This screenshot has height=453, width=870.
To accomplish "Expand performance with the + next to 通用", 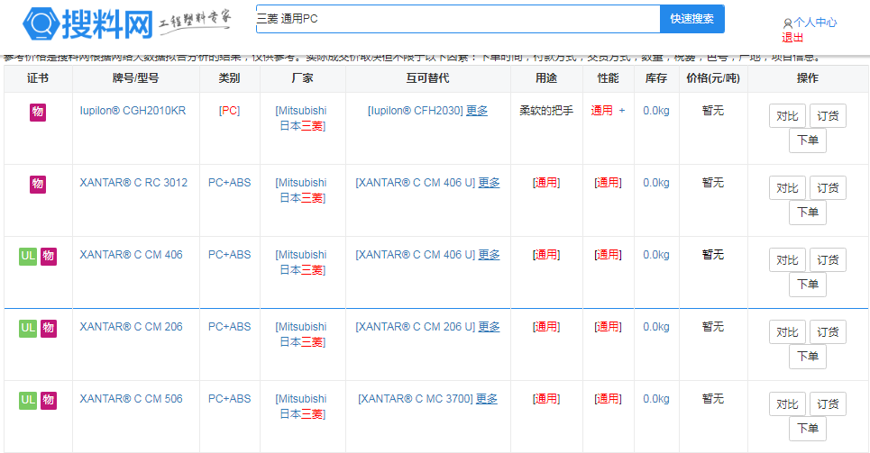I will point(621,111).
